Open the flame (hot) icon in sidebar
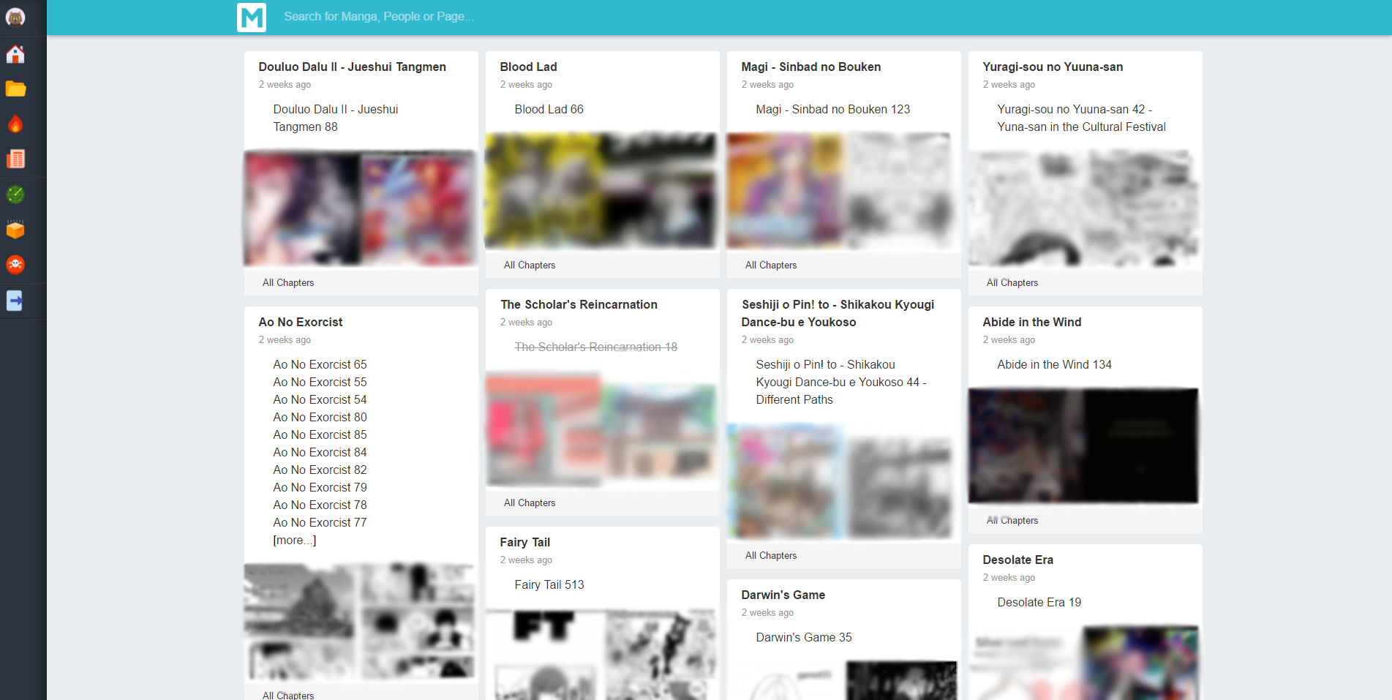1392x700 pixels. point(15,124)
